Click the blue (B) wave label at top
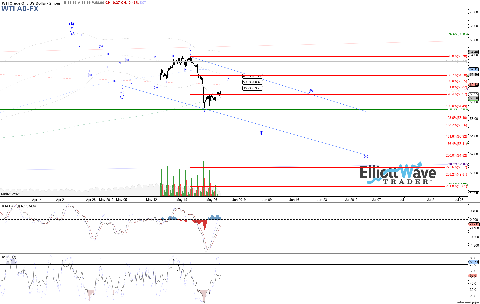This screenshot has width=480, height=304. click(x=72, y=24)
